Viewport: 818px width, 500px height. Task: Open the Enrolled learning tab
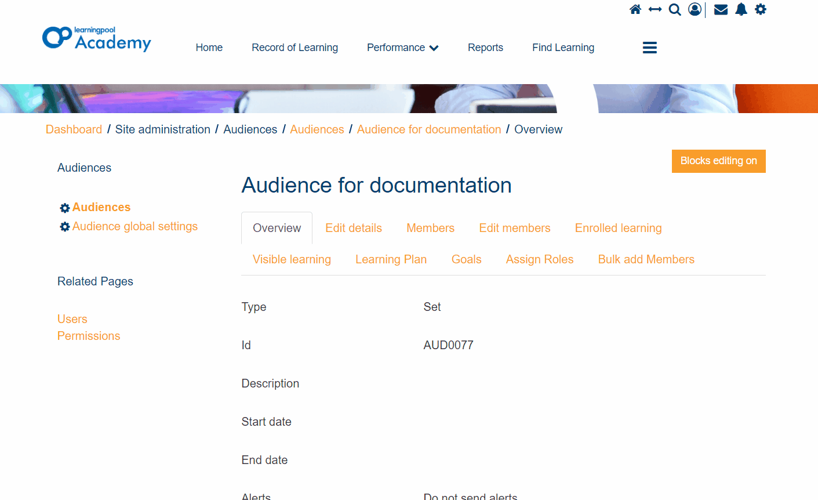618,228
